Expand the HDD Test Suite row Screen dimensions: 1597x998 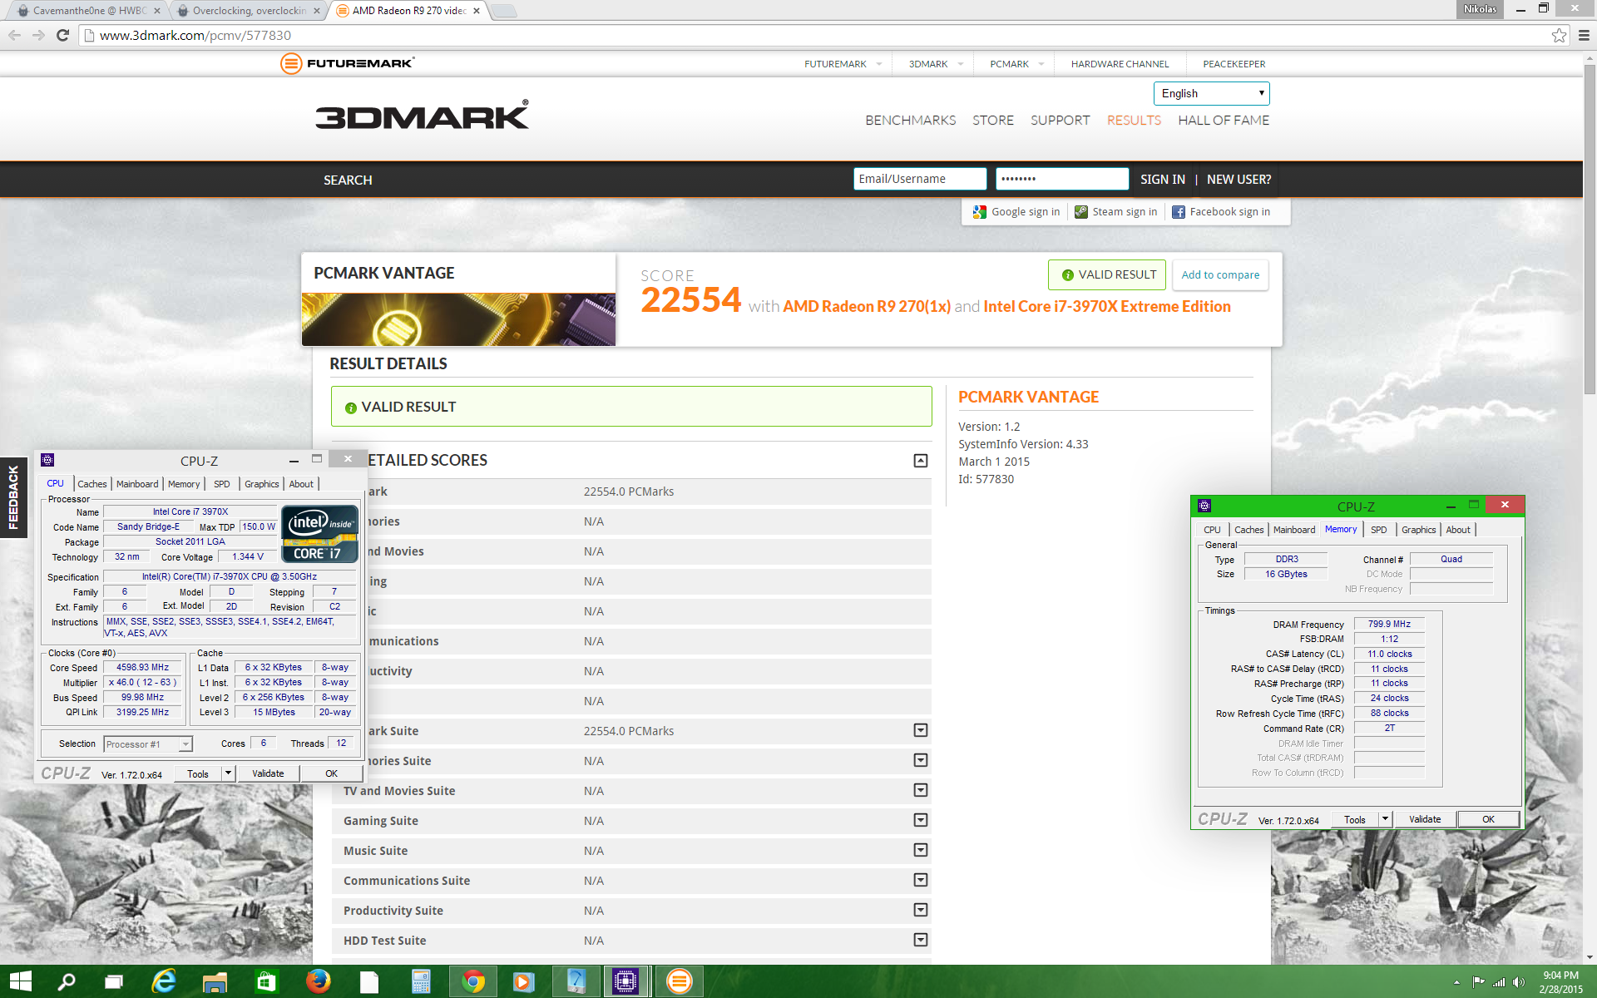click(921, 940)
